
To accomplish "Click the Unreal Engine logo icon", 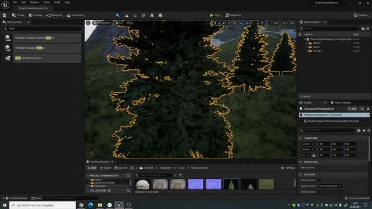I will [5, 5].
